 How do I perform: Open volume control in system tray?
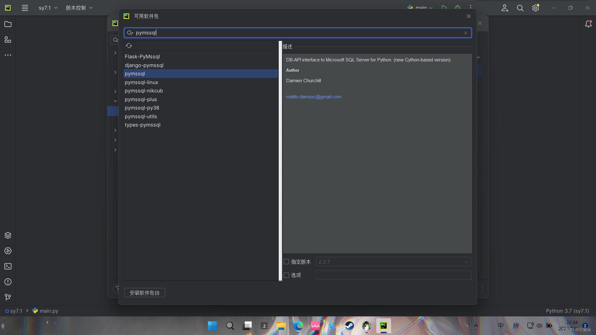tap(540, 326)
